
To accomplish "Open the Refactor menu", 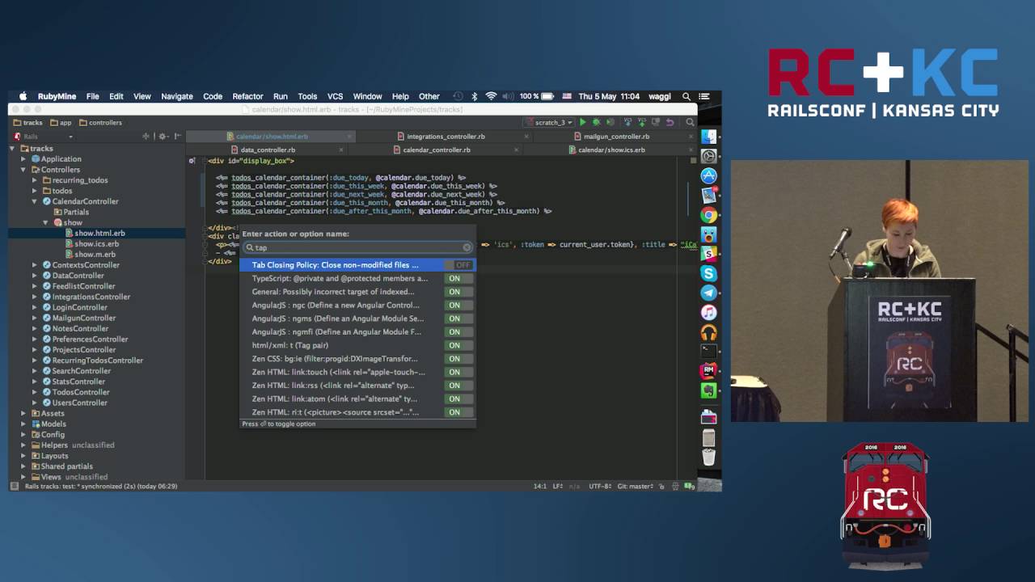I will click(247, 96).
